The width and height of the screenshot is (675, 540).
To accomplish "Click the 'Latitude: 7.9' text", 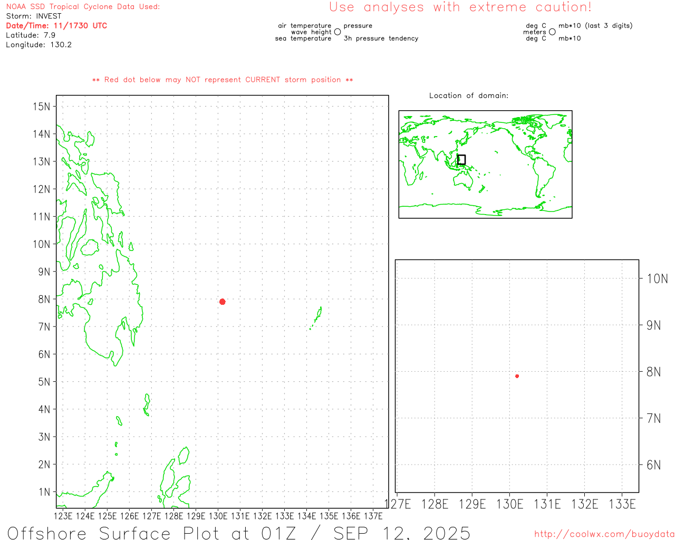I will (x=31, y=35).
